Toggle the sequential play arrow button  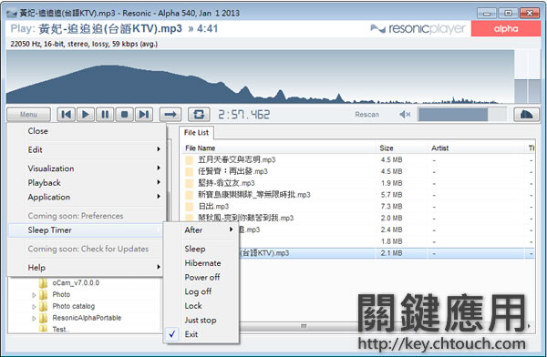click(x=170, y=115)
